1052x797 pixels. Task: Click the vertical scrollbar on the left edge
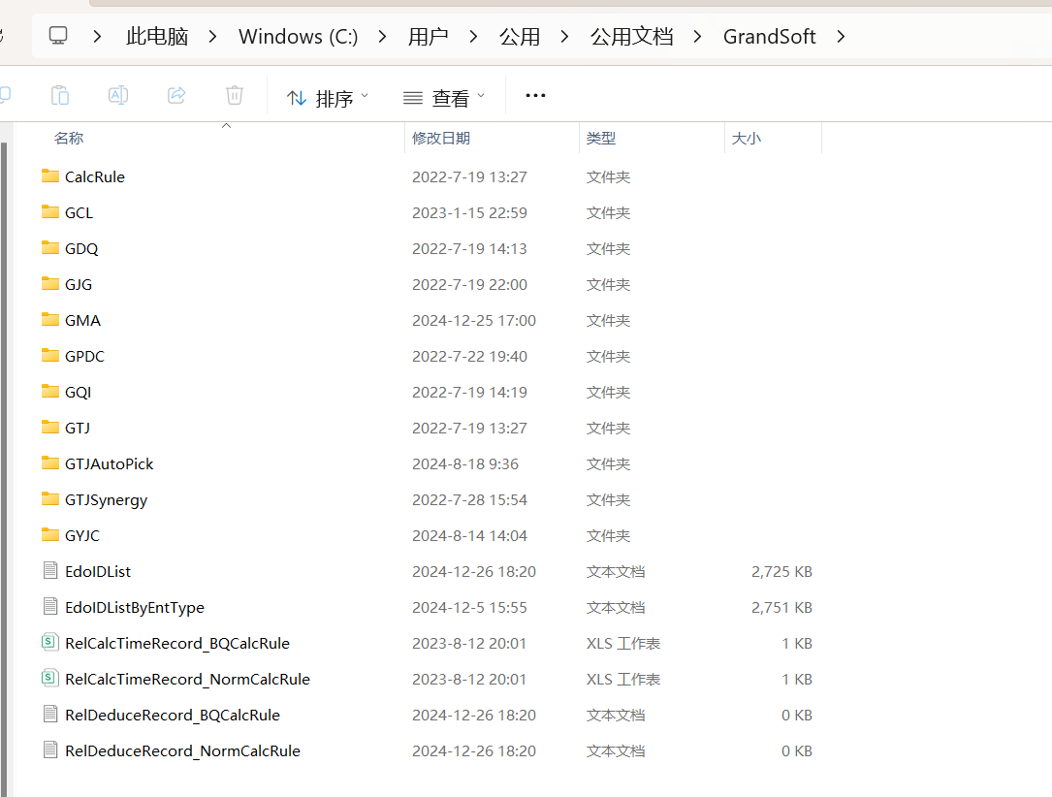(x=3, y=469)
